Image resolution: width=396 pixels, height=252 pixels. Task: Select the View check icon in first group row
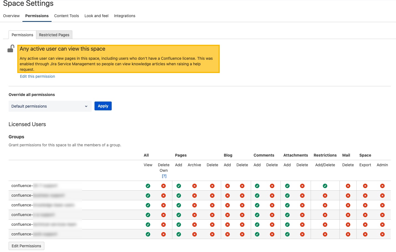click(x=148, y=186)
